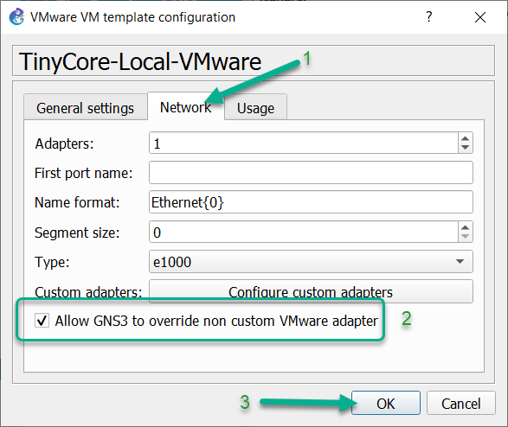Screen dimensions: 508x427
Task: Click the TinyCore-Local-VMware template name field
Action: point(254,61)
